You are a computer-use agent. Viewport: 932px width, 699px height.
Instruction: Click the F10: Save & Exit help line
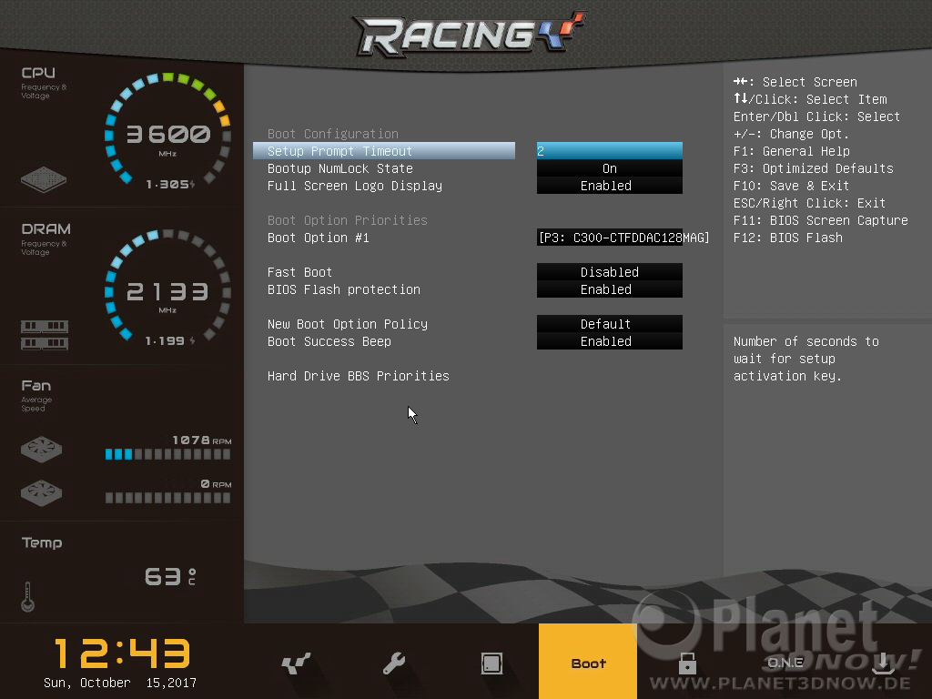click(x=791, y=186)
